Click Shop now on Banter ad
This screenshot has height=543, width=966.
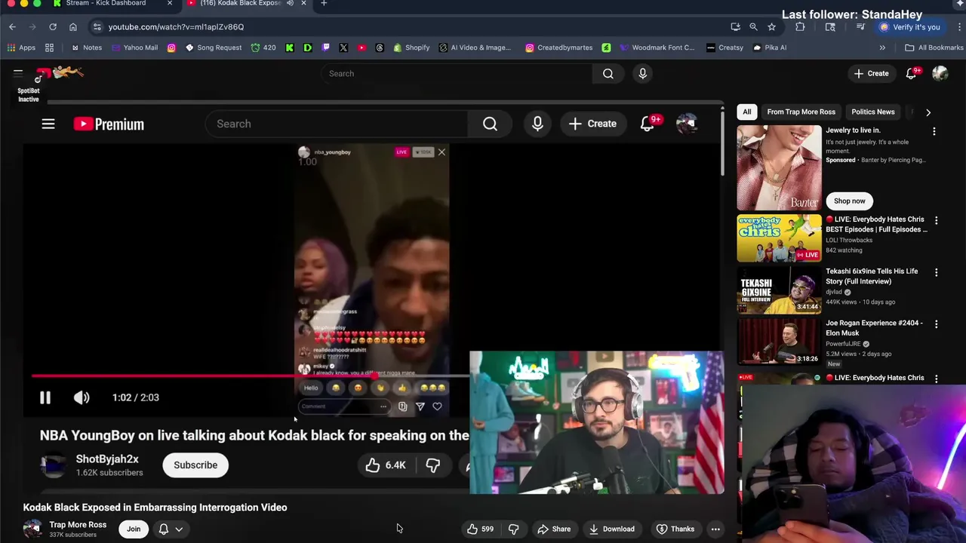click(850, 201)
